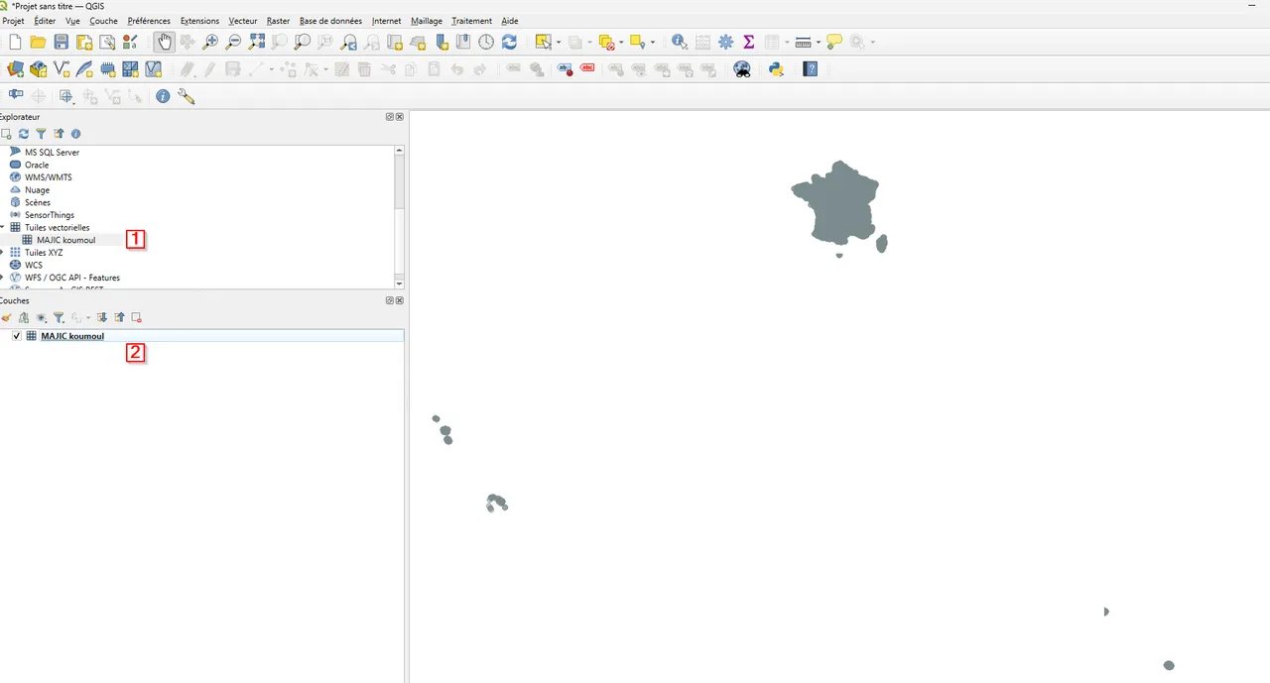The width and height of the screenshot is (1270, 683).
Task: Click the Filter icon in Explorateur panel
Action: [x=41, y=133]
